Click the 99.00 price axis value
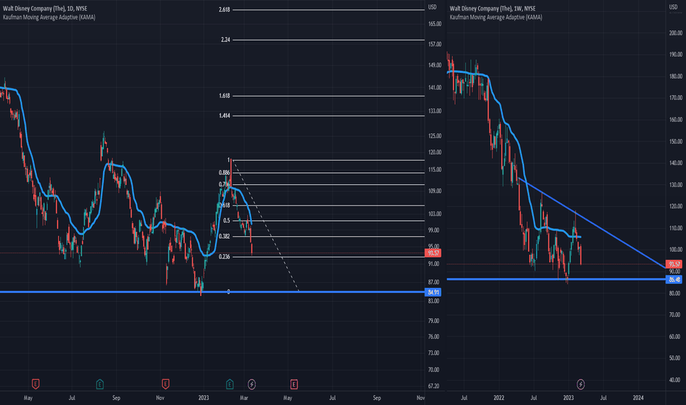Viewport: 686px width, 405px height. pyautogui.click(x=433, y=230)
